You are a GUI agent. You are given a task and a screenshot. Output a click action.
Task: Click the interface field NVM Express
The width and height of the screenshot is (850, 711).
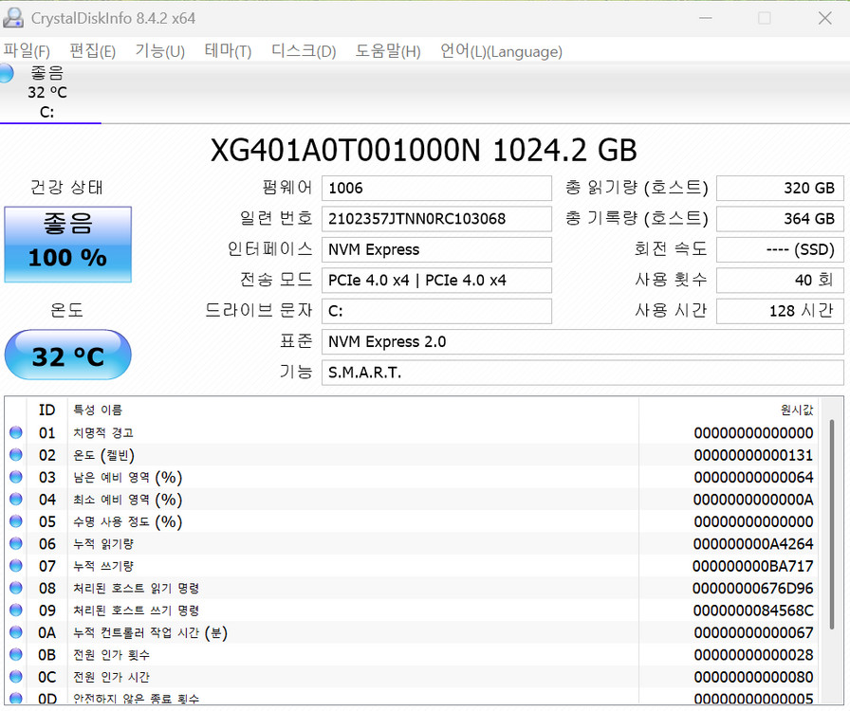click(x=436, y=250)
